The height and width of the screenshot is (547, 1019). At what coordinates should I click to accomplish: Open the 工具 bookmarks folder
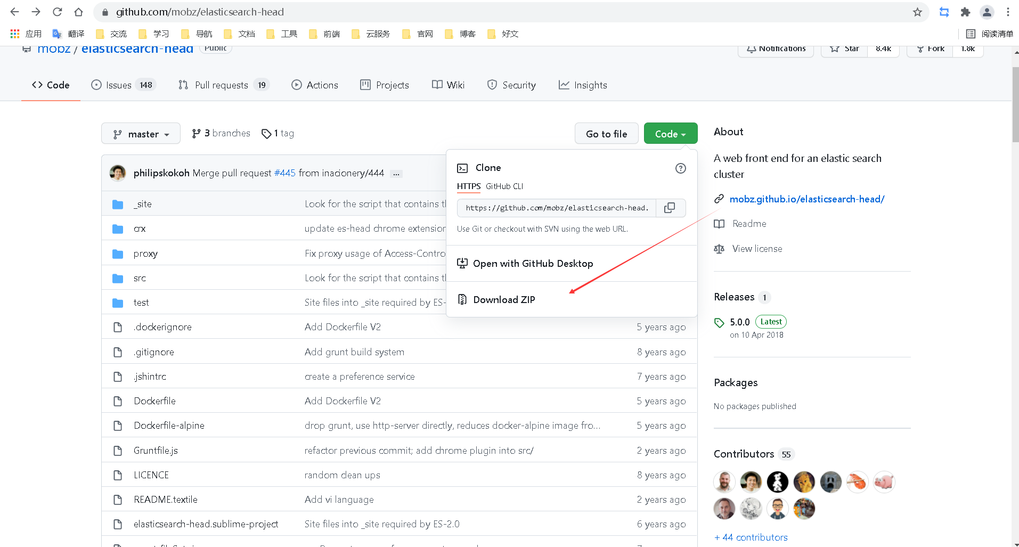coord(282,34)
